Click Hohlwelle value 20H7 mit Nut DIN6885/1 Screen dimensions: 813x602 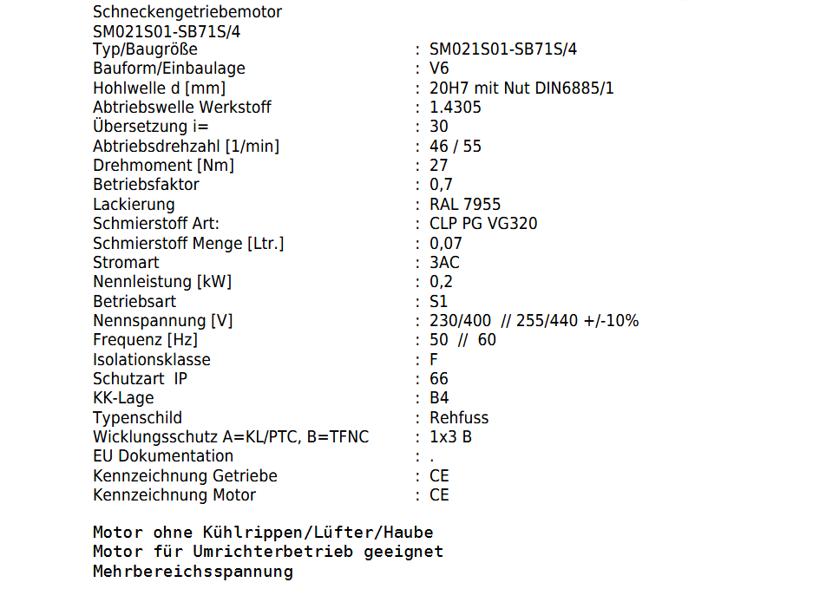coord(521,88)
